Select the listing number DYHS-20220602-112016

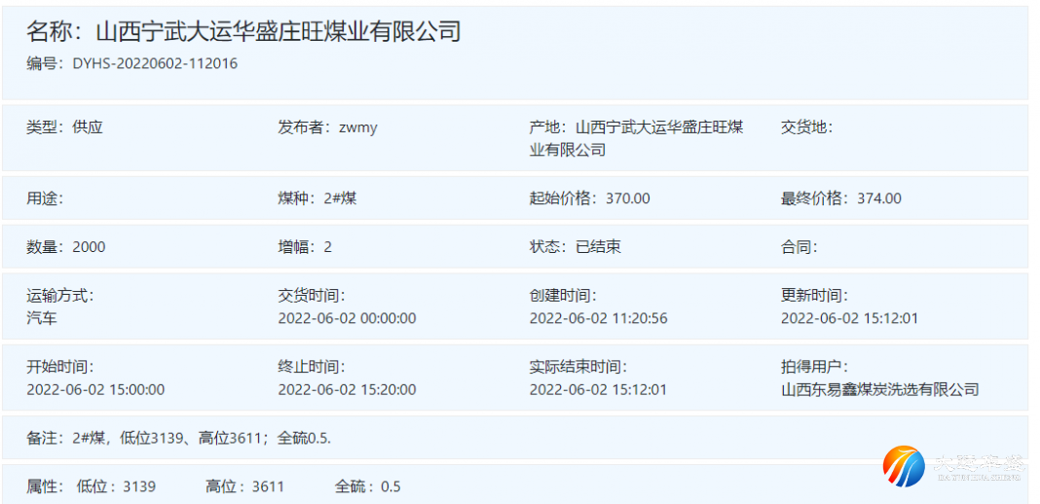(155, 64)
